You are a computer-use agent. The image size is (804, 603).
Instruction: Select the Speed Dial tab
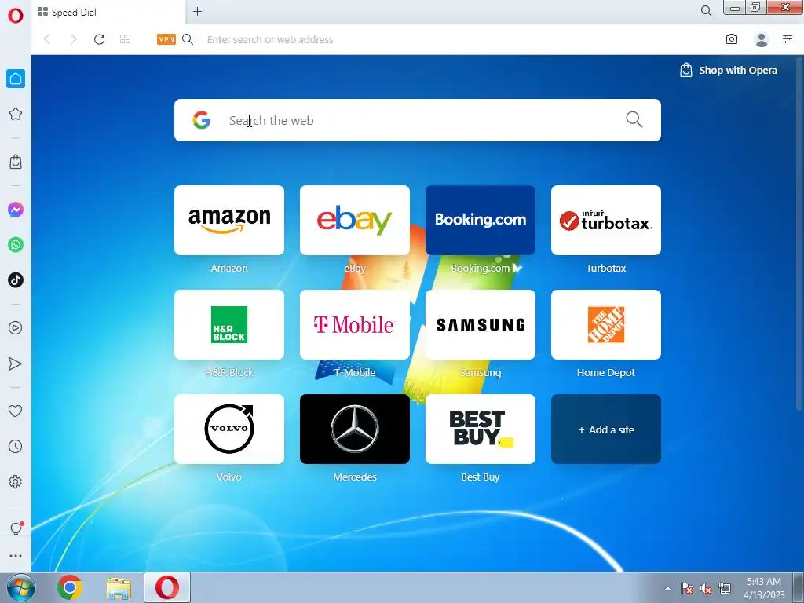(x=108, y=12)
